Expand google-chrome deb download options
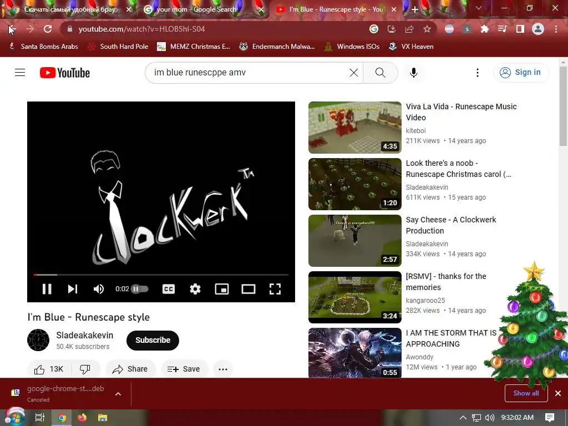This screenshot has width=568, height=426. coord(118,394)
